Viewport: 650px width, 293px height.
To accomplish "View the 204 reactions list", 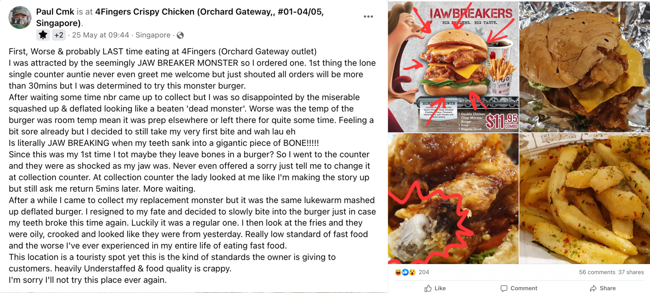I will pyautogui.click(x=424, y=272).
